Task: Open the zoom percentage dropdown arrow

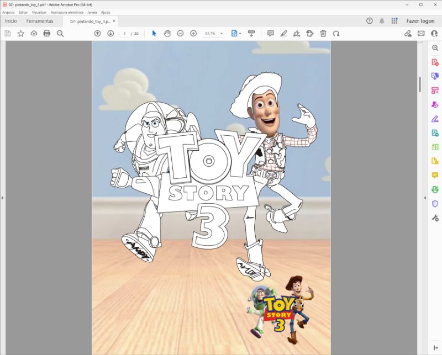Action: (x=222, y=34)
